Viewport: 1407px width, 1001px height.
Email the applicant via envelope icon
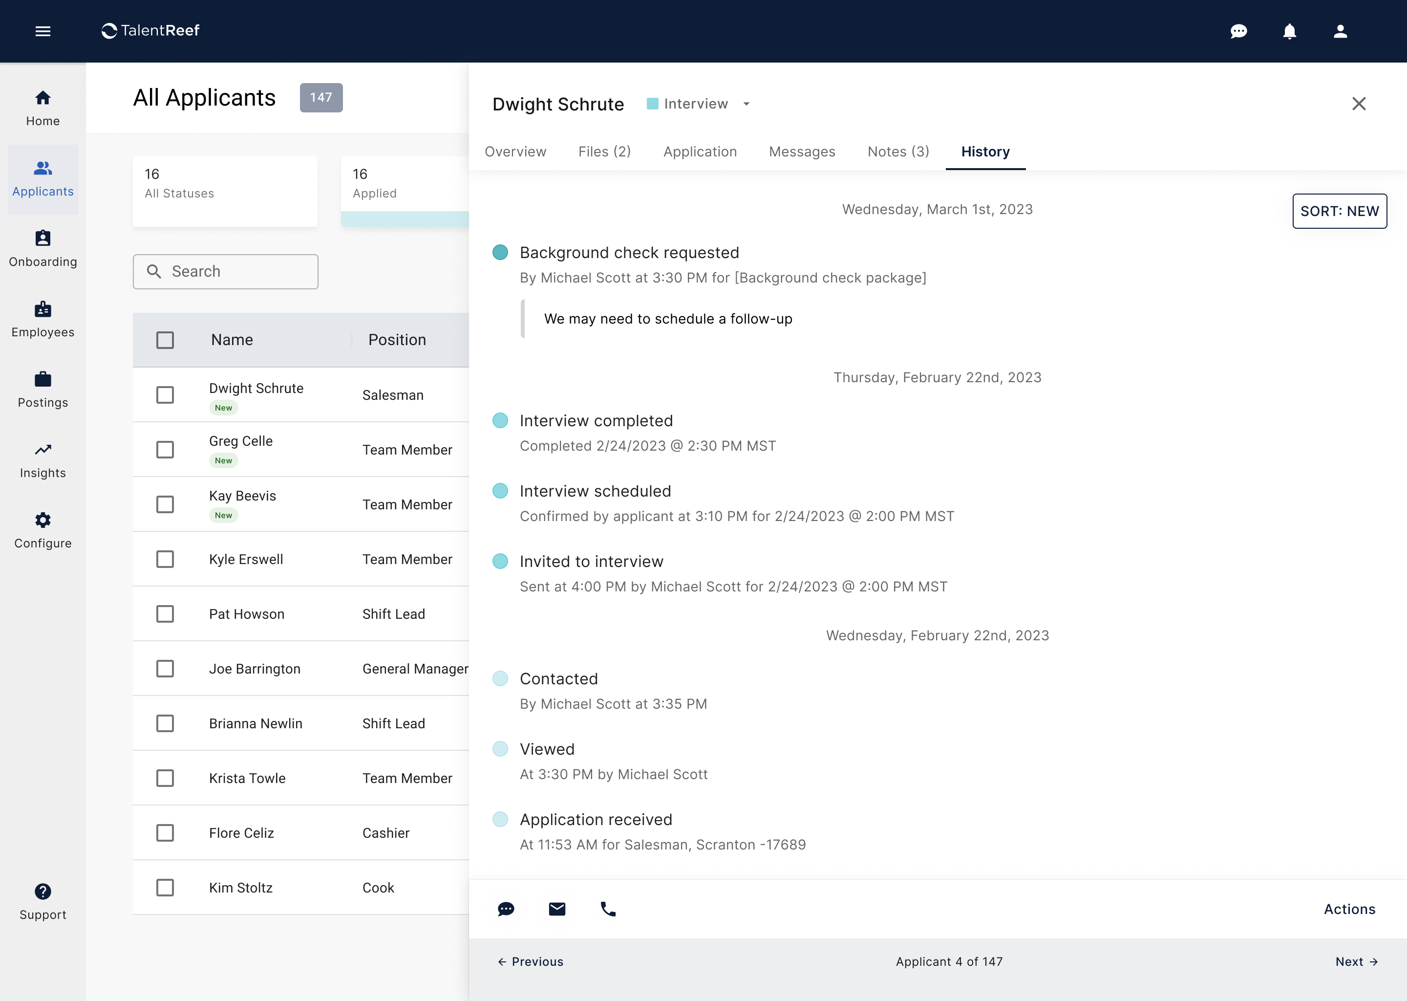click(557, 909)
